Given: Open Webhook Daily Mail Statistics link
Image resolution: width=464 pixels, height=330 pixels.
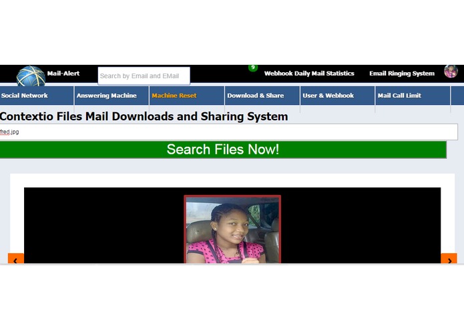Looking at the screenshot, I should click(309, 73).
